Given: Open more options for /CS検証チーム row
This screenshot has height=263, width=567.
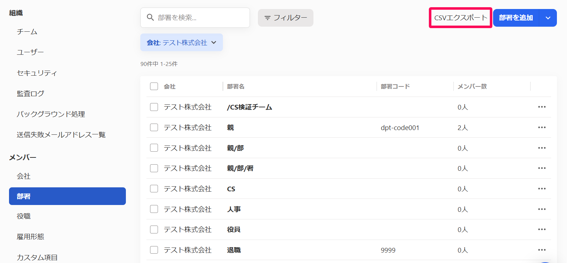Looking at the screenshot, I should click(x=542, y=107).
